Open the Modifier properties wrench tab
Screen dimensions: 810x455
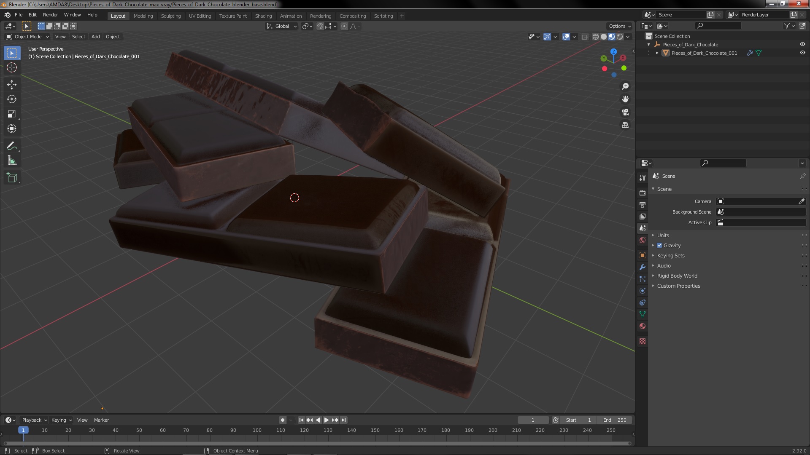pos(643,267)
